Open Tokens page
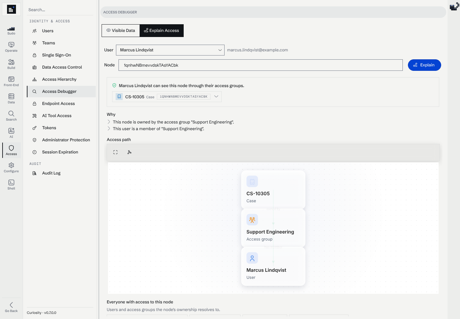The image size is (460, 319). 61,128
